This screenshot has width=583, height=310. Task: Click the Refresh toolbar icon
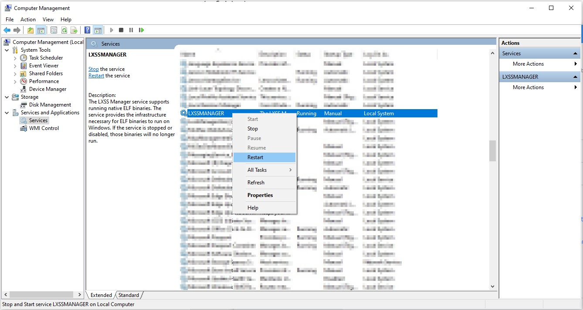[x=64, y=30]
